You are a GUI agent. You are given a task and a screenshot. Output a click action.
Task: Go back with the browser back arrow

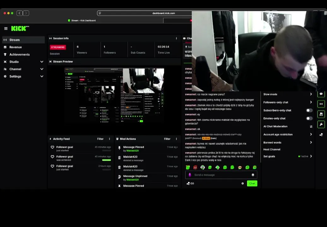click(x=20, y=13)
